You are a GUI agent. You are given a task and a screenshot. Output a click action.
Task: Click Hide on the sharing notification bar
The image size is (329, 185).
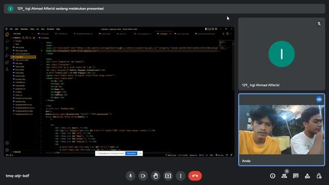click(140, 153)
